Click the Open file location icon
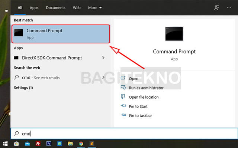Screen dimensions: 238x148 pos(123,96)
